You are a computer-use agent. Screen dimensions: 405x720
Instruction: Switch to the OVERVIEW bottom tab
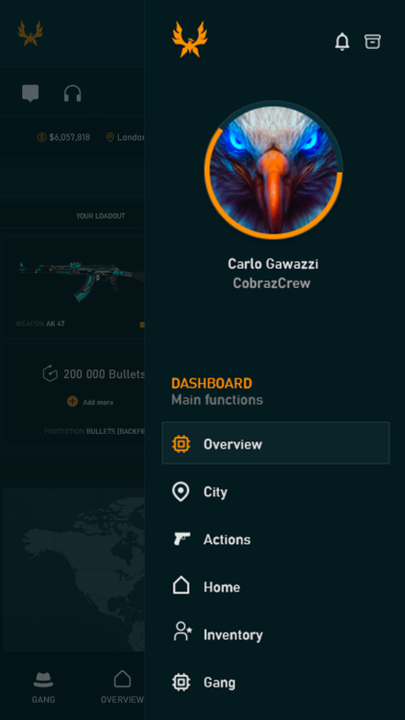pyautogui.click(x=122, y=687)
